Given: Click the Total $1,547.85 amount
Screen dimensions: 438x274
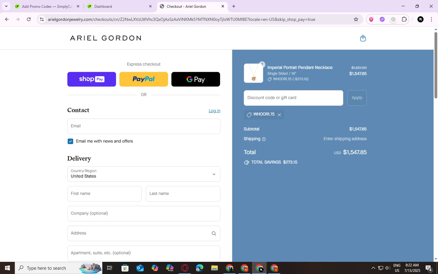Looking at the screenshot, I should (x=354, y=152).
